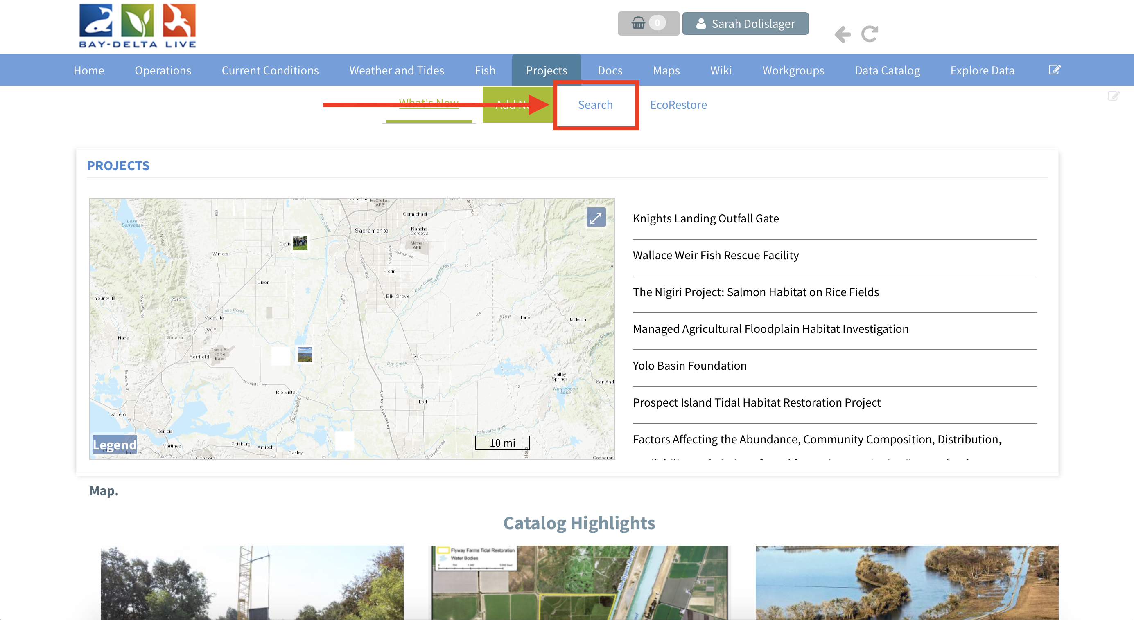This screenshot has width=1134, height=620.
Task: Click the Flyway Farms map highlight thumbnail
Action: pos(579,583)
